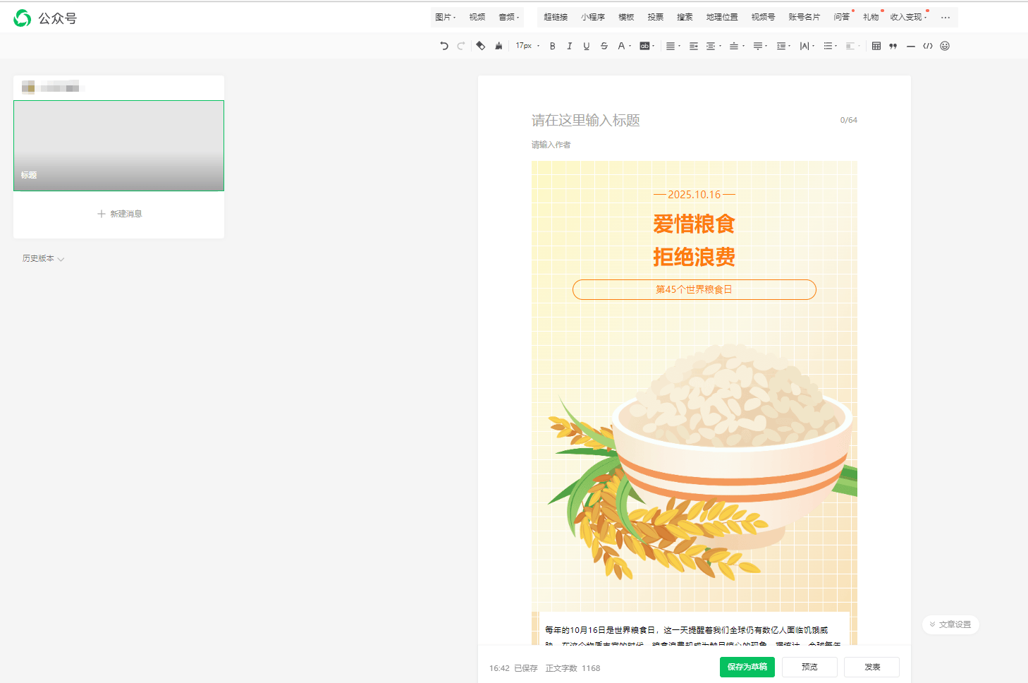Viewport: 1028px width, 683px height.
Task: Click the format painter brush icon
Action: point(498,46)
